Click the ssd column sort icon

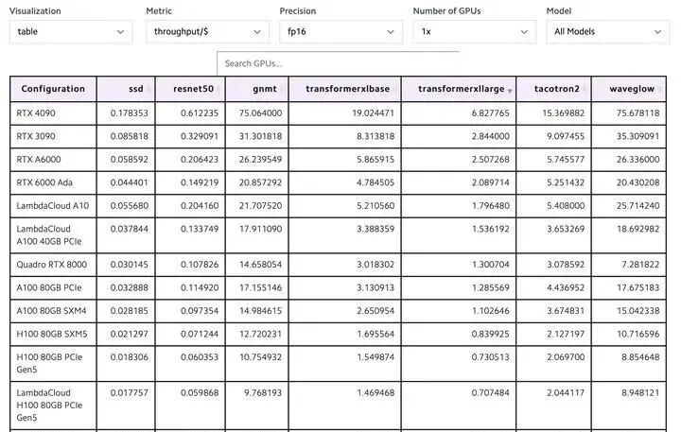(148, 90)
